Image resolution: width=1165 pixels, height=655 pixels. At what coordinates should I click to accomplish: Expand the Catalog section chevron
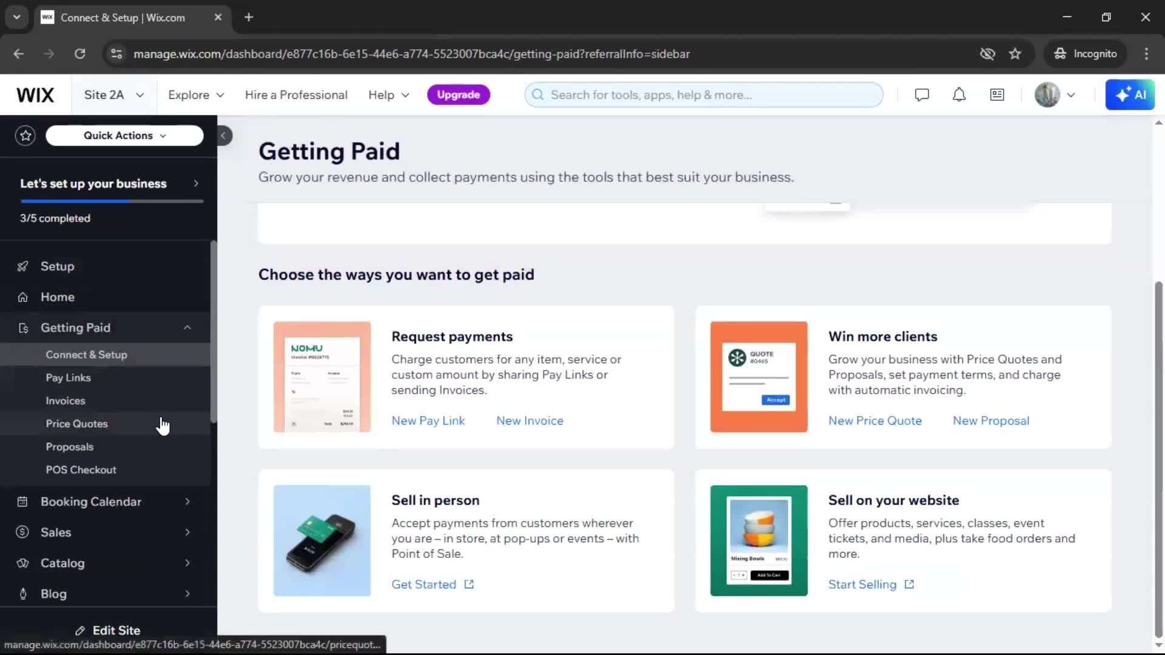tap(187, 563)
